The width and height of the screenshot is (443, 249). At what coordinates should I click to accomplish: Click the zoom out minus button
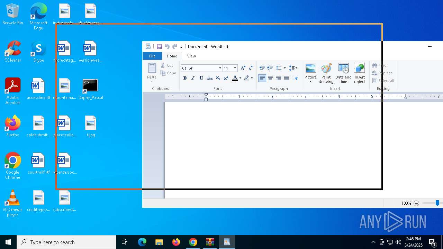(x=416, y=203)
